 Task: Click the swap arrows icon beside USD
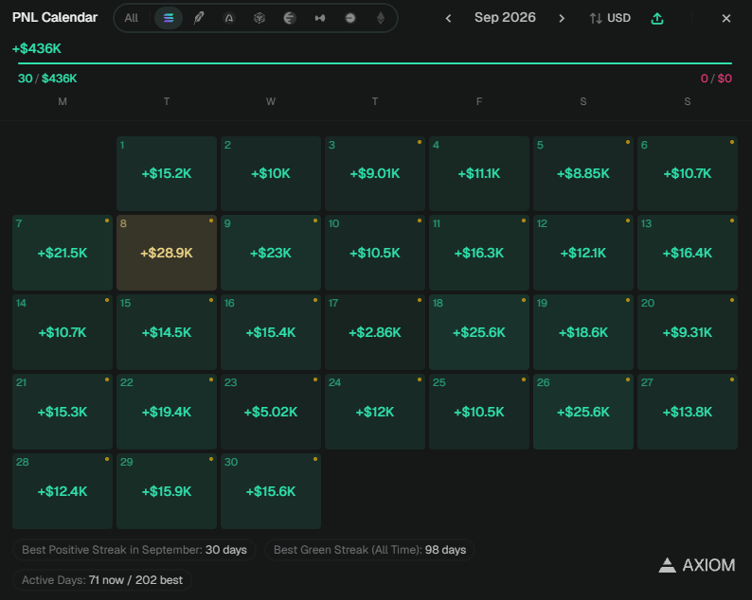point(596,18)
